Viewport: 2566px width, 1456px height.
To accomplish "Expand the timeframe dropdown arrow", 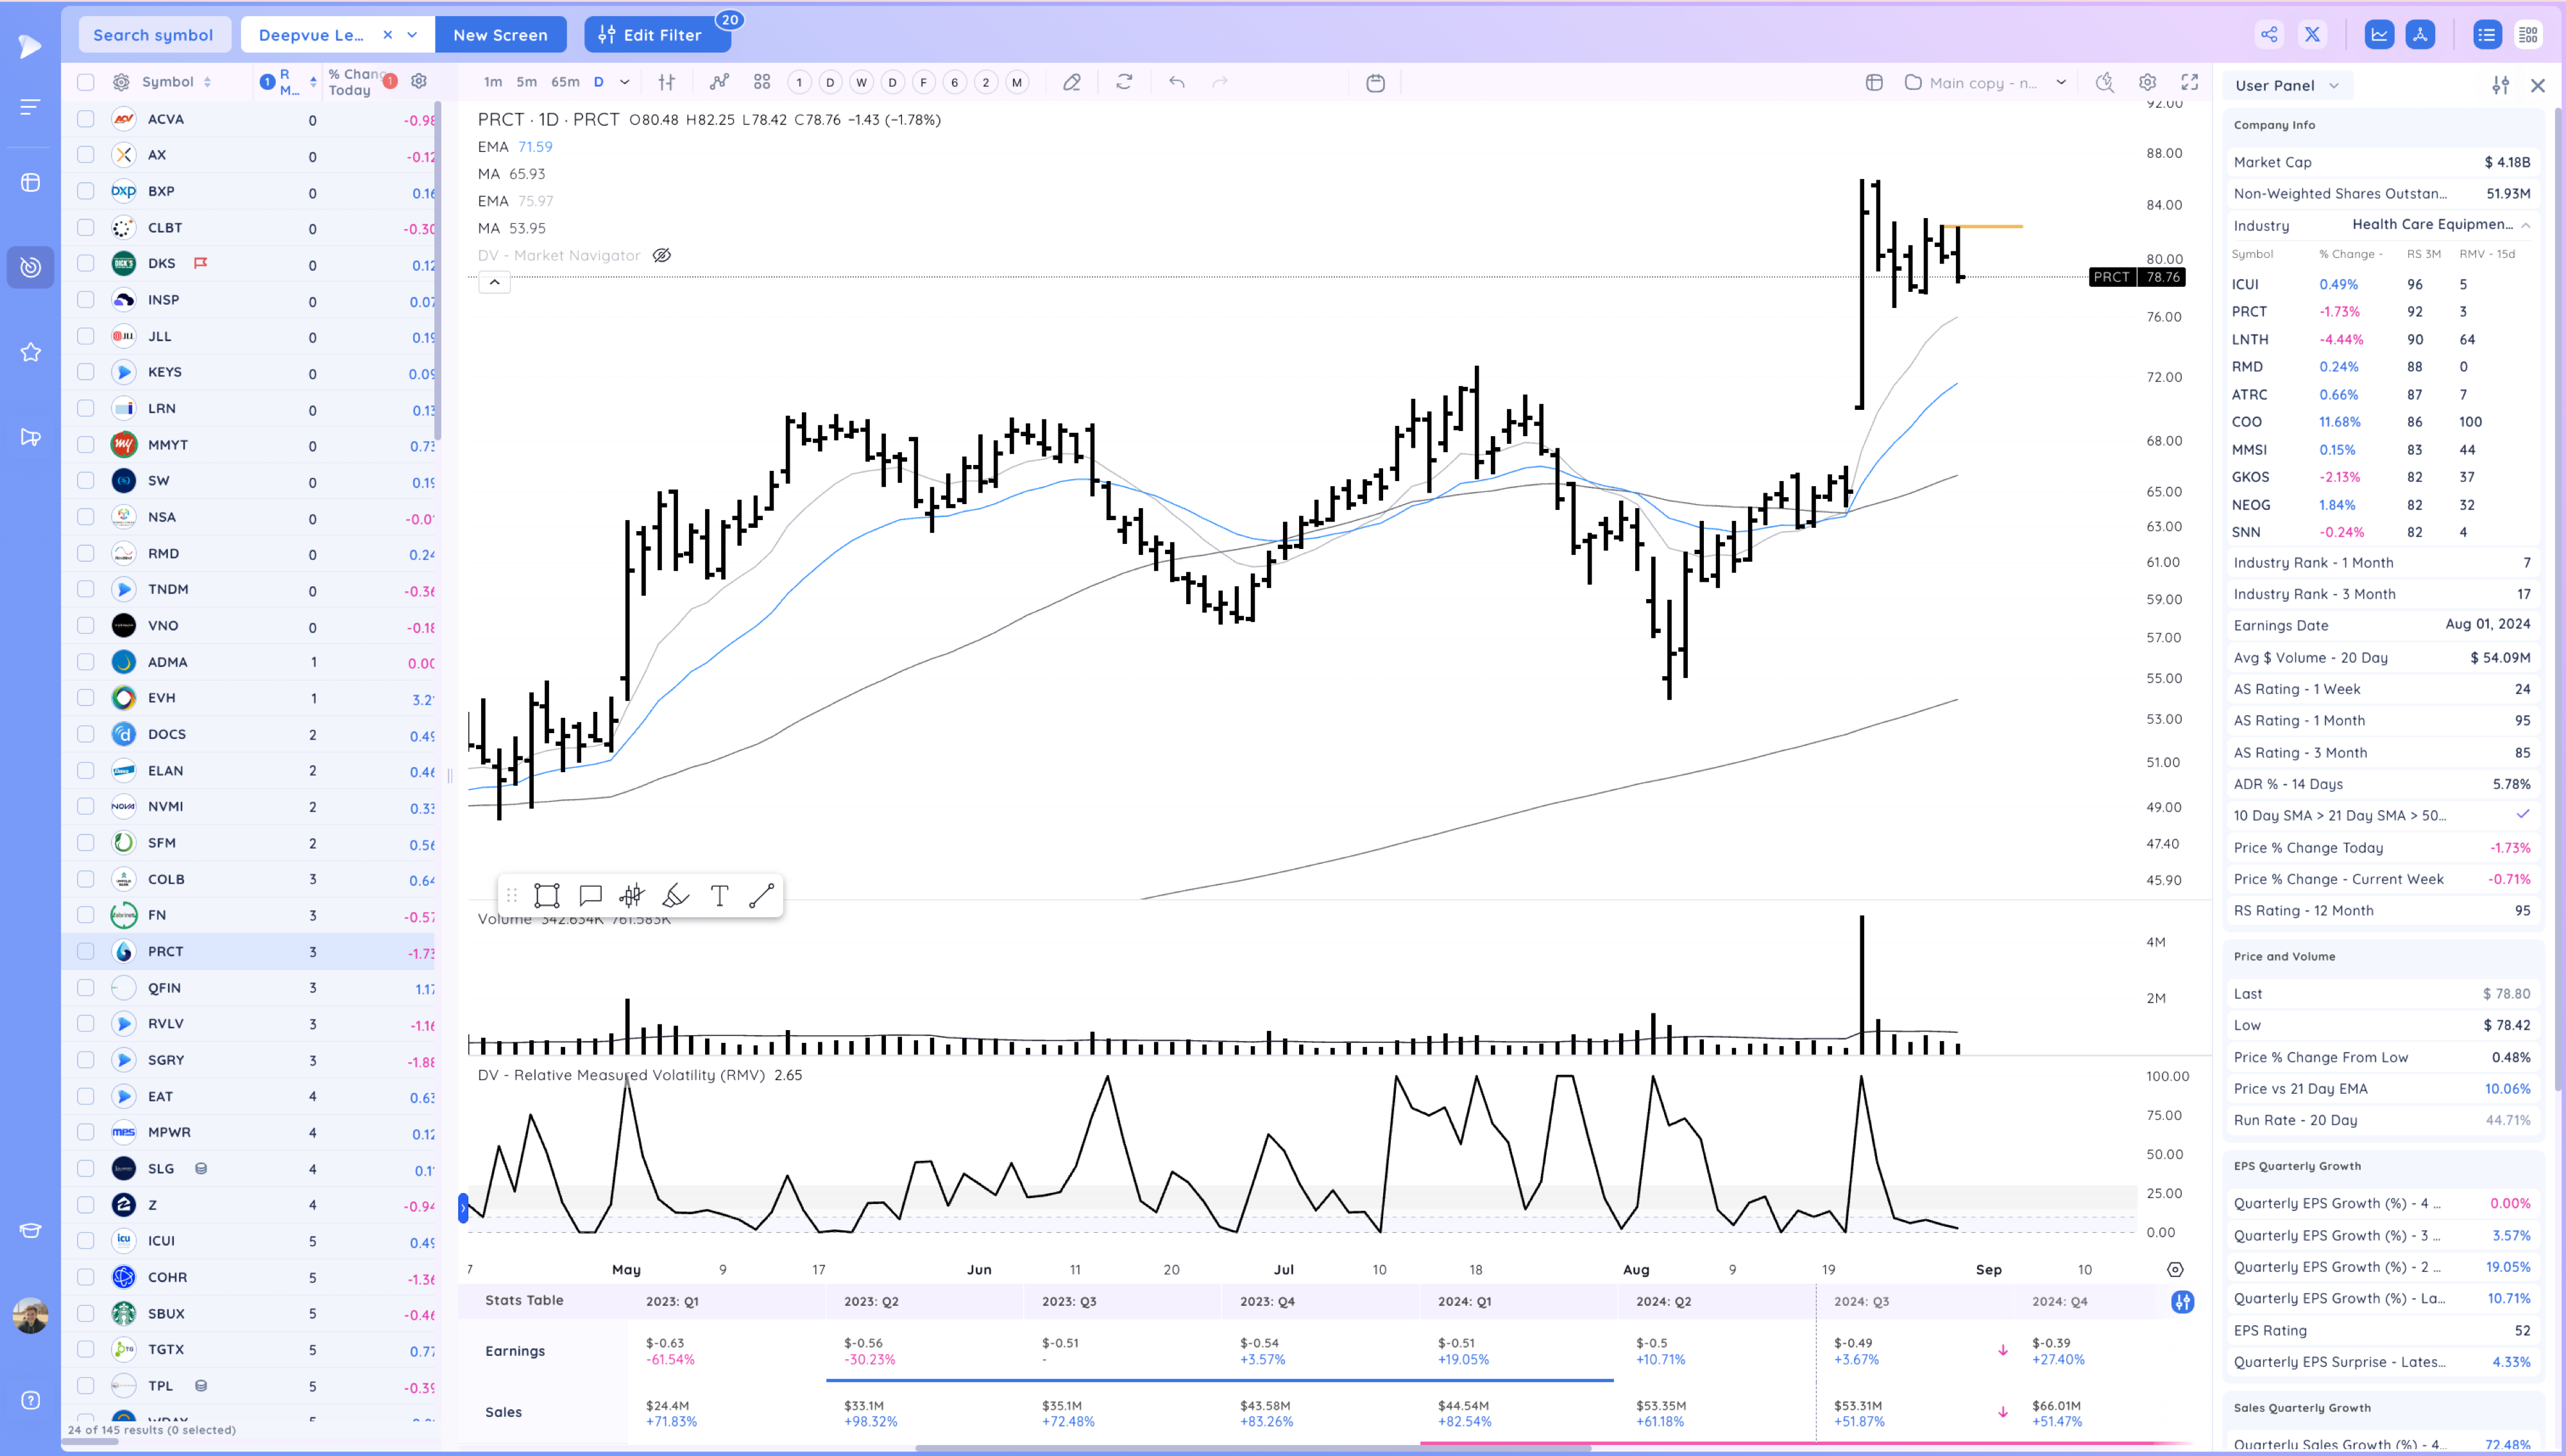I will (x=625, y=82).
